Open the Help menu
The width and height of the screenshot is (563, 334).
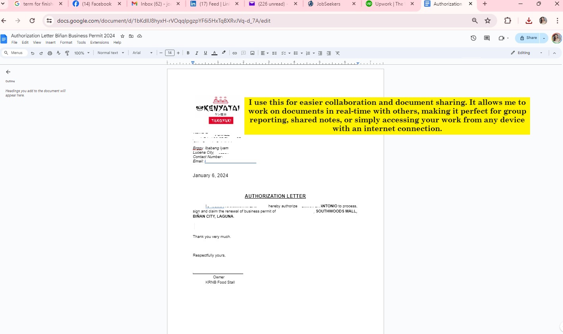117,42
